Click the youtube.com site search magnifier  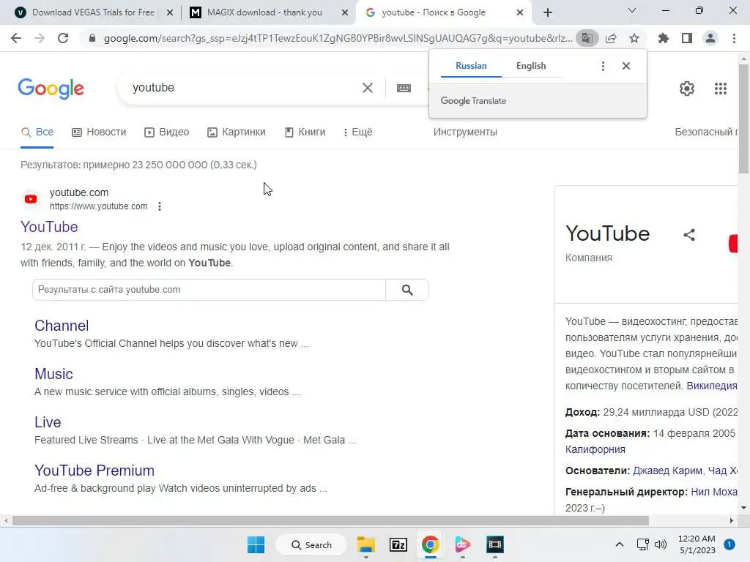coord(407,290)
